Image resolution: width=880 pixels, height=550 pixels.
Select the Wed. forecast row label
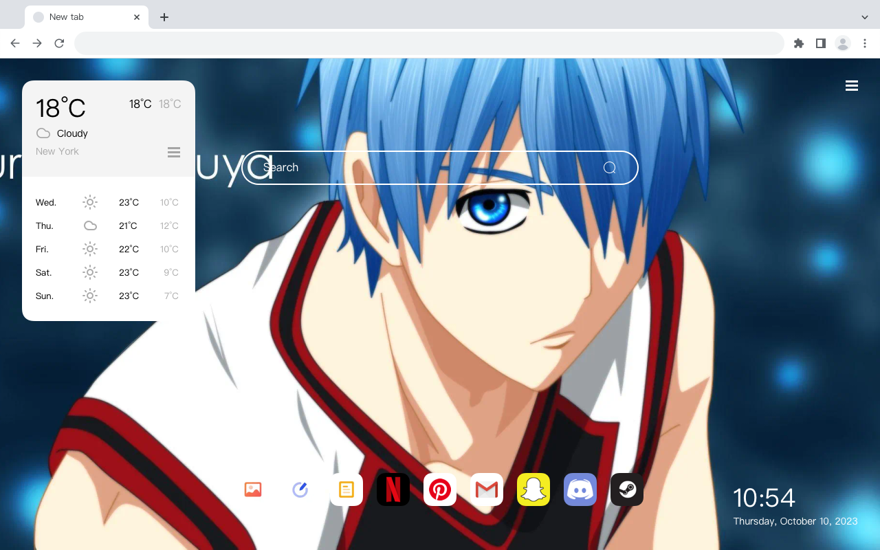[46, 203]
